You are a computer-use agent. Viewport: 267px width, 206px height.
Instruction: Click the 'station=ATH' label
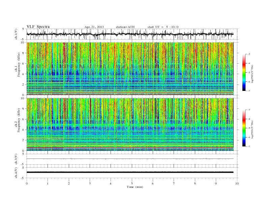pos(125,27)
